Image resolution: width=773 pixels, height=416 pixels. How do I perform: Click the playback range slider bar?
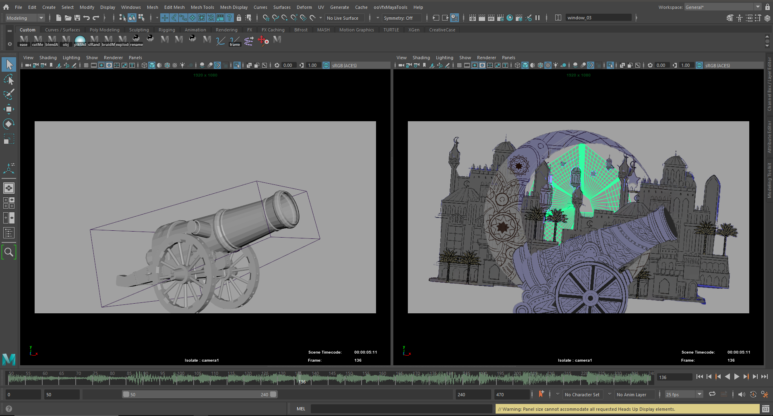pos(200,395)
